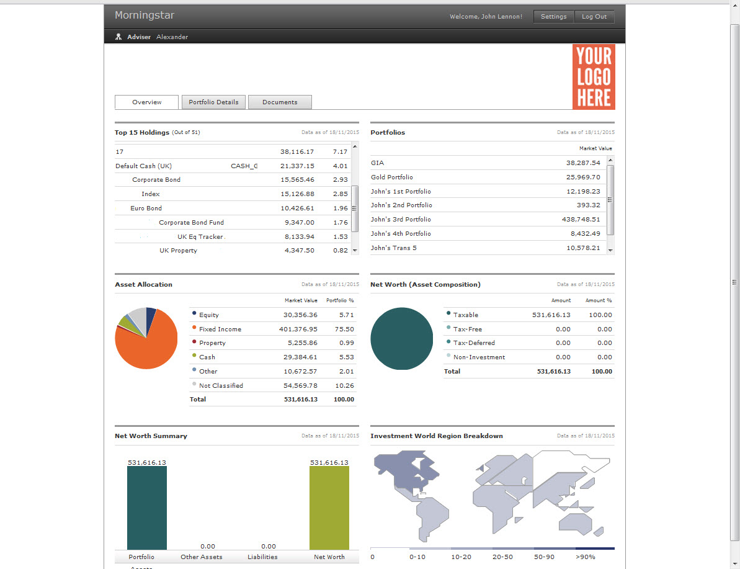Click the green Net Worth bar
740x569 pixels.
tap(329, 508)
